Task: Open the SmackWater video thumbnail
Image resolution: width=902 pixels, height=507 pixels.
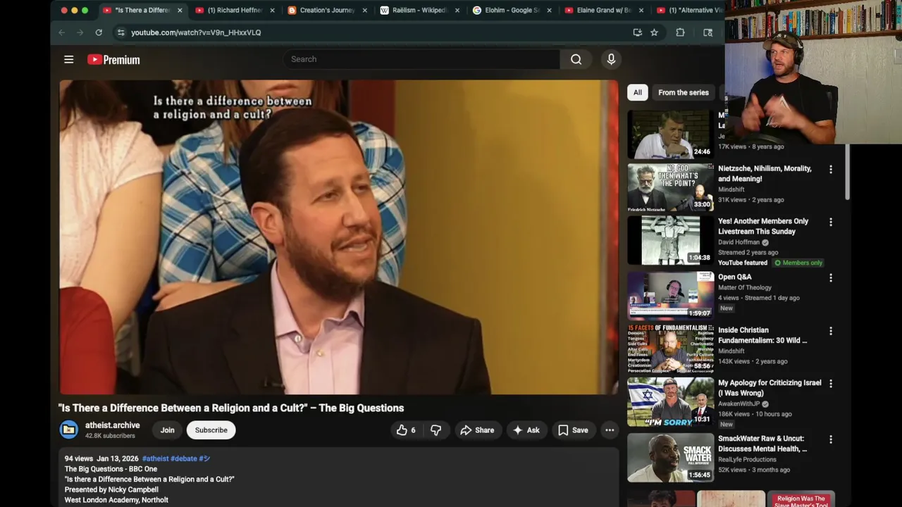Action: pos(670,456)
